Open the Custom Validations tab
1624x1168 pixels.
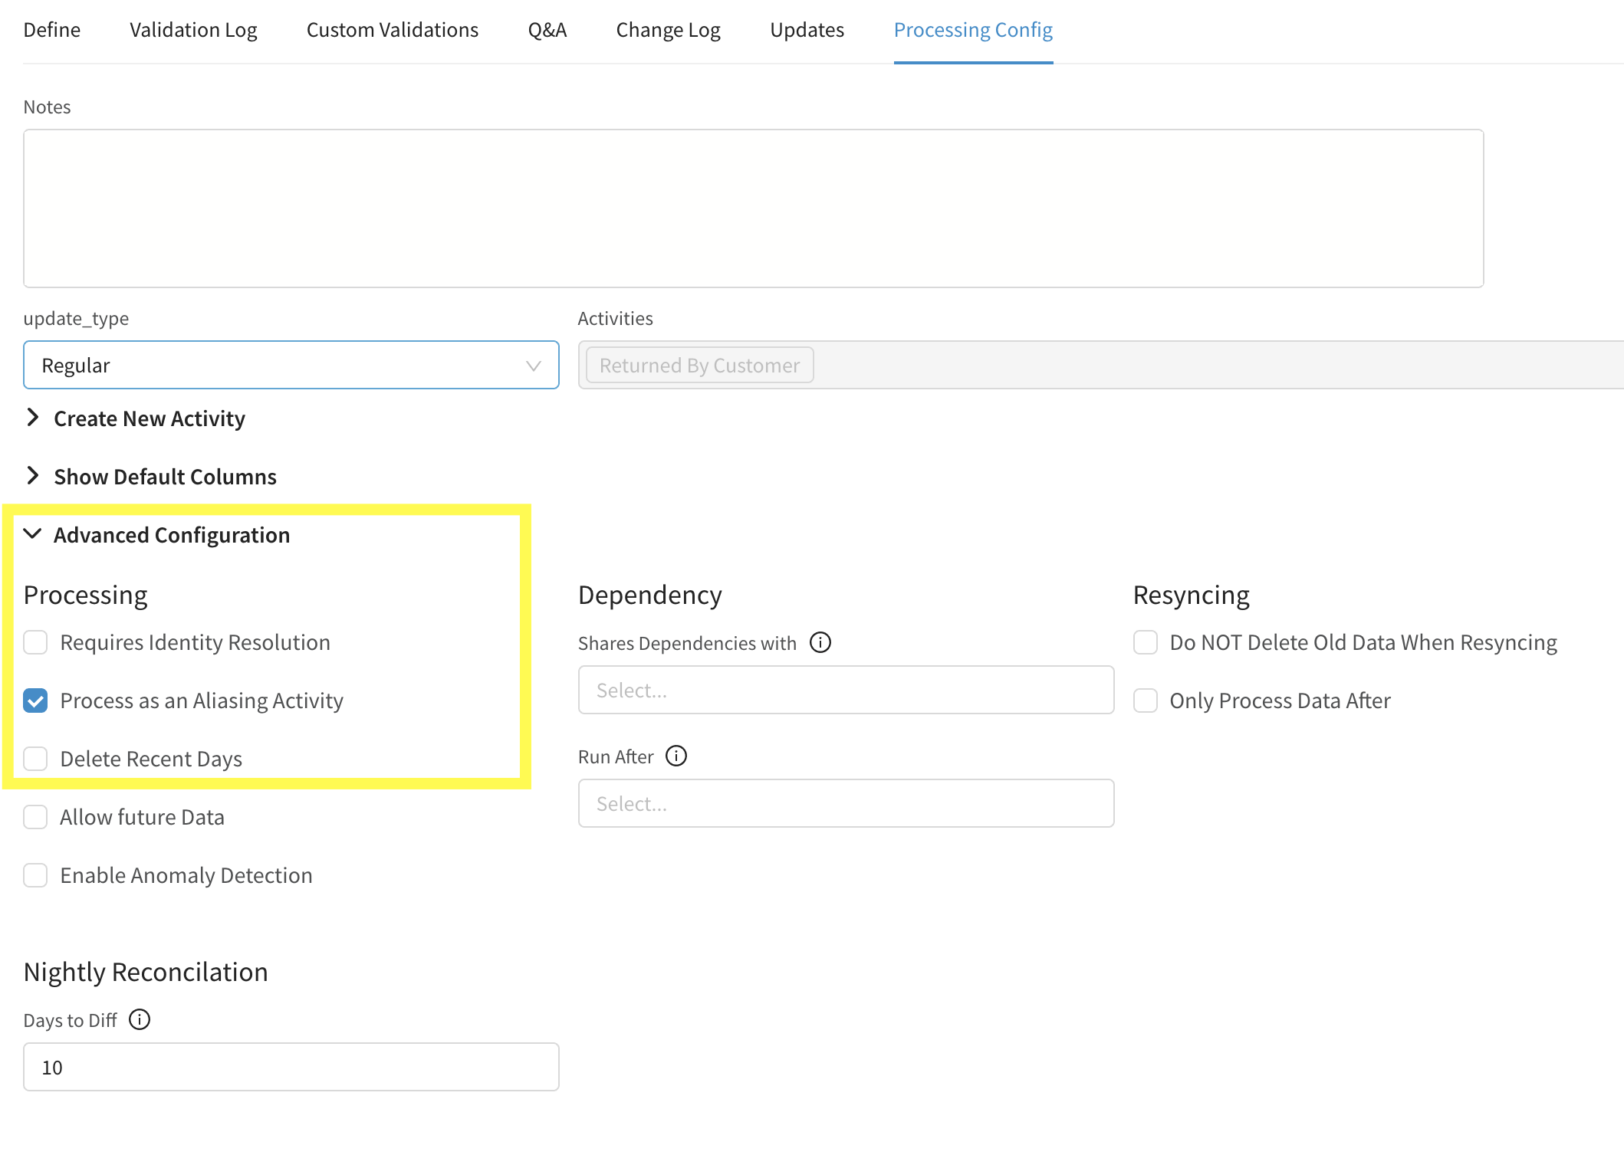392,30
